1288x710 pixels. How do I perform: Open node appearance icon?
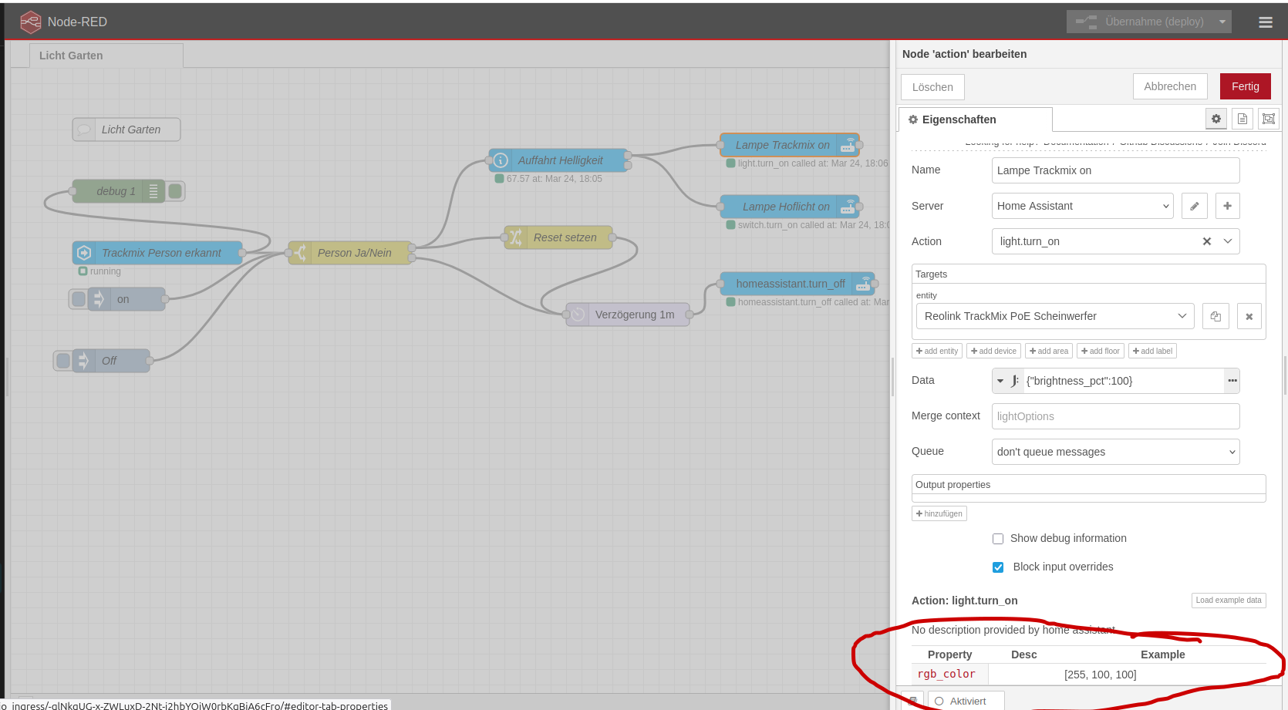coord(1268,119)
